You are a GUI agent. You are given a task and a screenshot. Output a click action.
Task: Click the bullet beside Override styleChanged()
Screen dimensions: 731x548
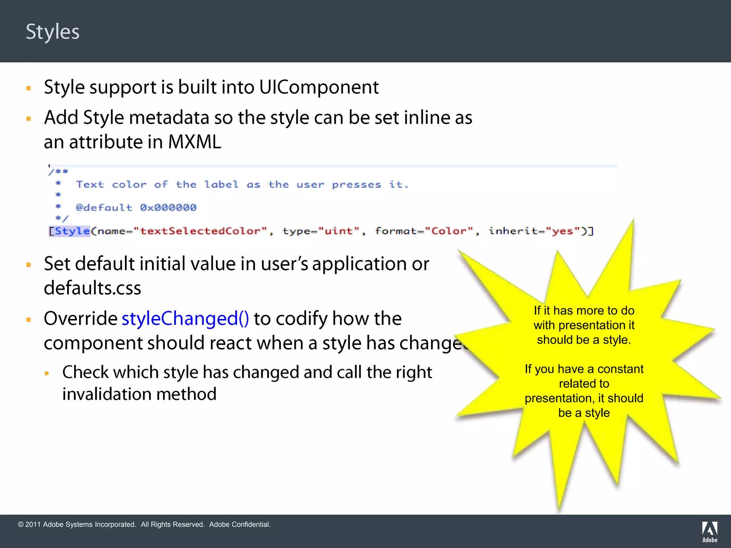click(29, 320)
